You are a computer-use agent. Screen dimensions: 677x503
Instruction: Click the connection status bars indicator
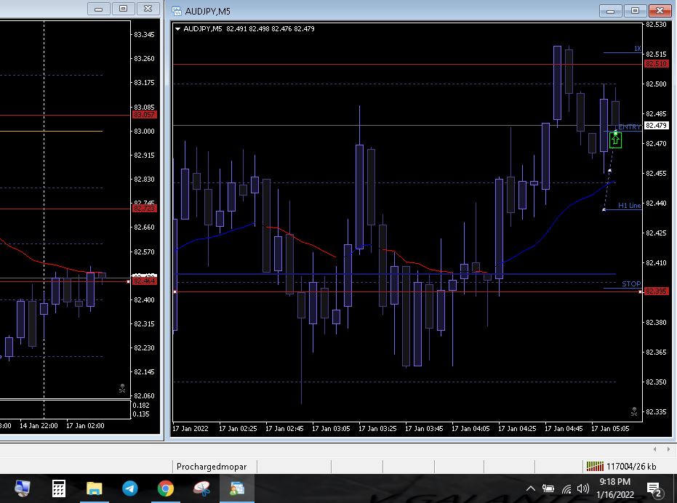pyautogui.click(x=594, y=466)
